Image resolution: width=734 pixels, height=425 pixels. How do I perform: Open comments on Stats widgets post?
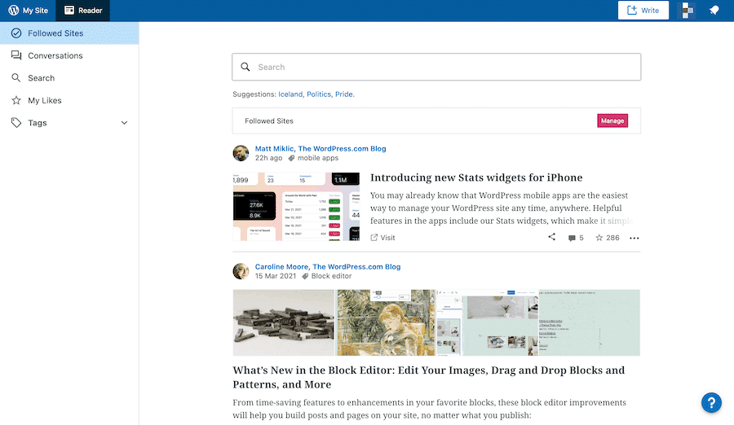[x=576, y=238]
